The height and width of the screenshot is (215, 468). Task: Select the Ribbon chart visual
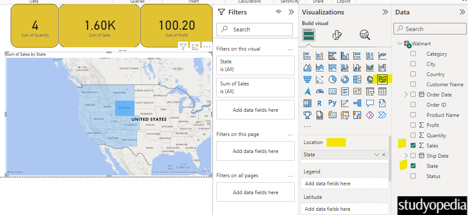coord(370,68)
